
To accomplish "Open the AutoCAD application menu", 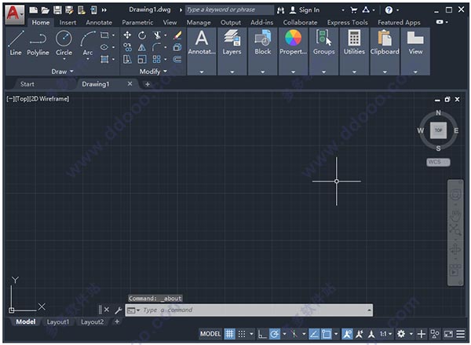I will click(15, 14).
